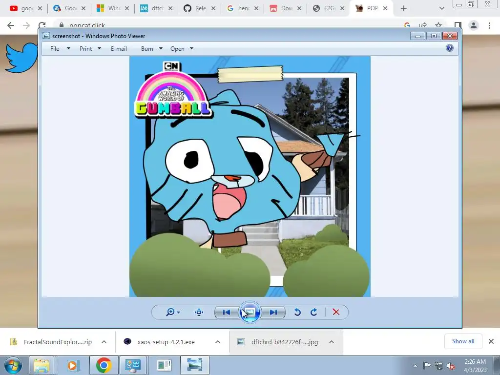
Task: Close the Chrome downloads bar
Action: 491,341
